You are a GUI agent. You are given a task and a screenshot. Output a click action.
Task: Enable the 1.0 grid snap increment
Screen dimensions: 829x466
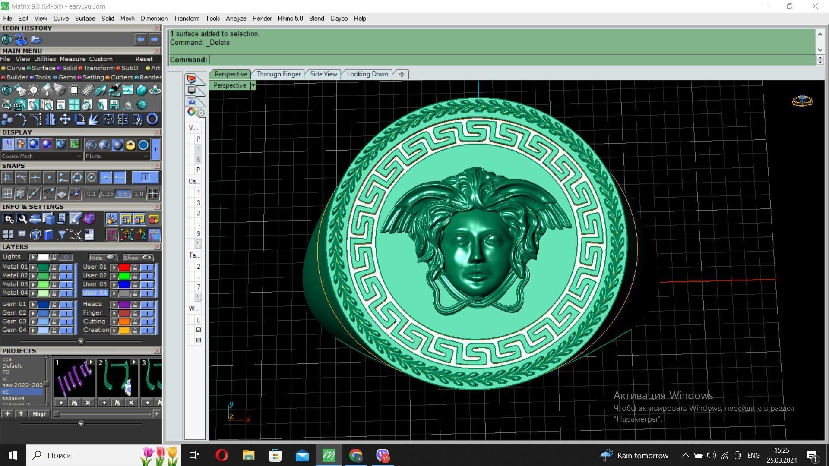coord(138,194)
